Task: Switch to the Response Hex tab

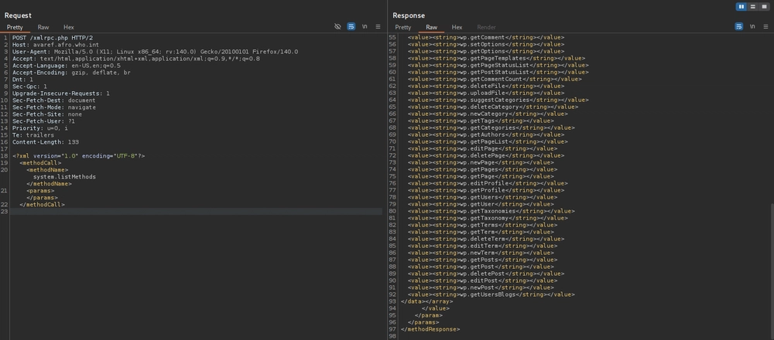Action: click(457, 27)
